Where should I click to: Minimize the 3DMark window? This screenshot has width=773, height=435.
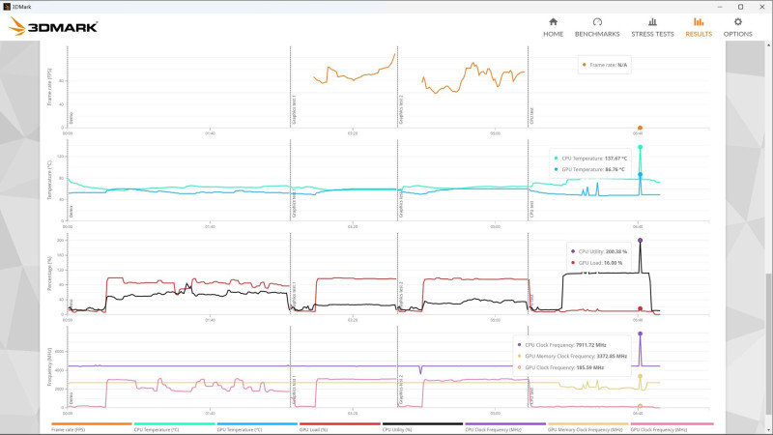[720, 7]
